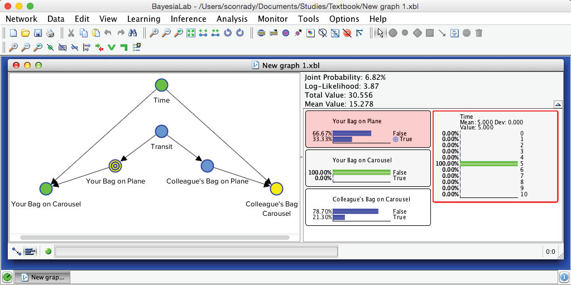
Task: Click the info icon at bottom right
Action: (x=563, y=277)
